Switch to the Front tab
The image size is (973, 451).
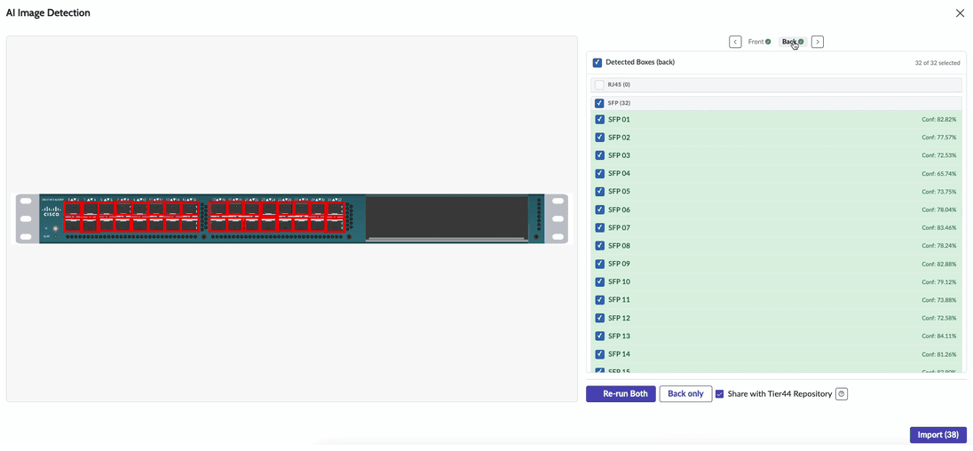(759, 42)
